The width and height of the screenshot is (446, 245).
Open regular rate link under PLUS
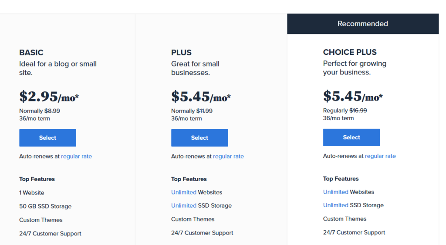click(228, 156)
